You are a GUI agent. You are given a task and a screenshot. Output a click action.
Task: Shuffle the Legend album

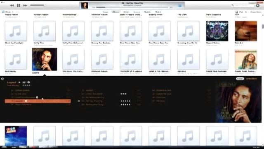coord(24,82)
